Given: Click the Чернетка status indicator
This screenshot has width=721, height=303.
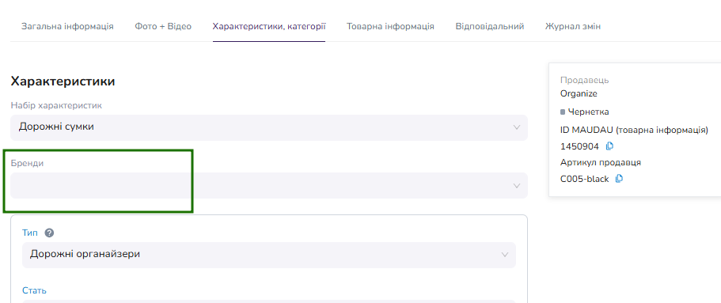Looking at the screenshot, I should point(584,112).
